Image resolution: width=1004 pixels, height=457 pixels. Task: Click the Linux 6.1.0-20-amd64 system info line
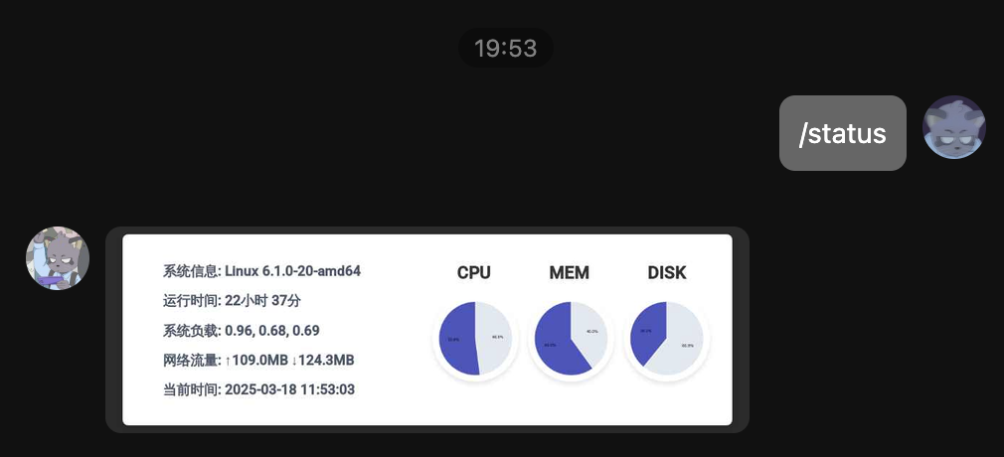pyautogui.click(x=261, y=271)
